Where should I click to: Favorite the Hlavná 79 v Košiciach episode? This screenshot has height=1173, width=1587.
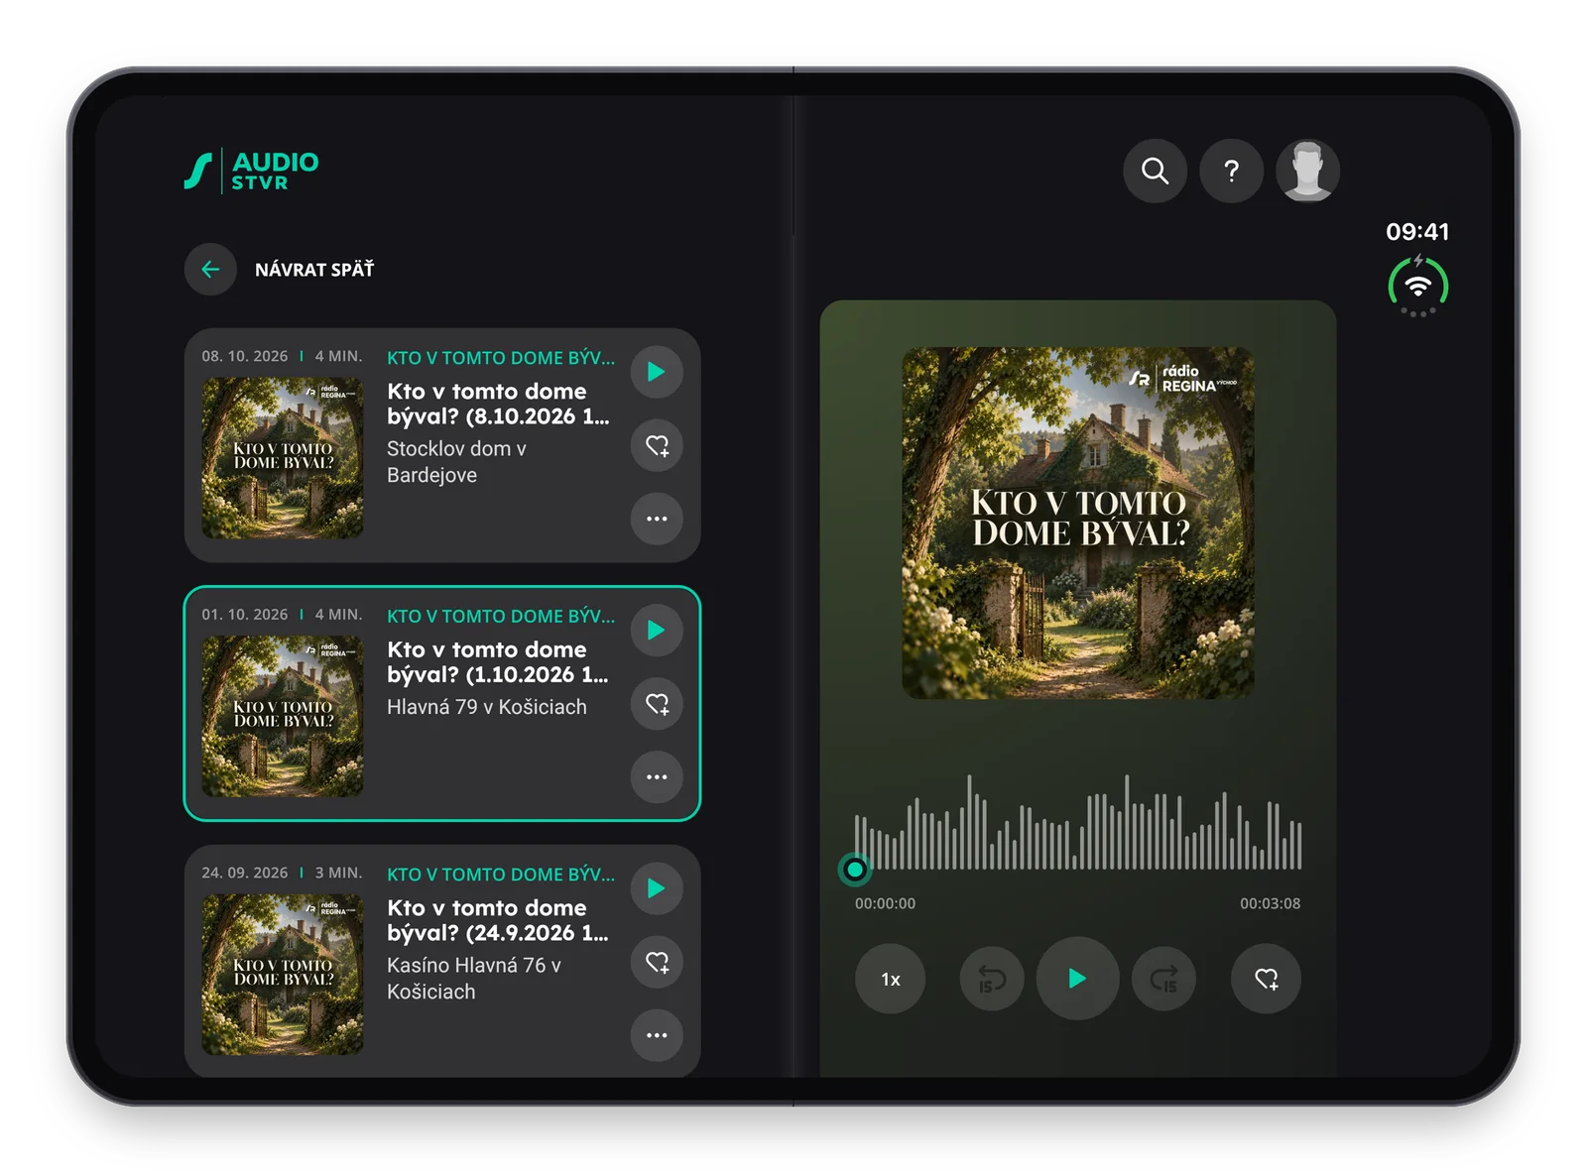pos(657,704)
